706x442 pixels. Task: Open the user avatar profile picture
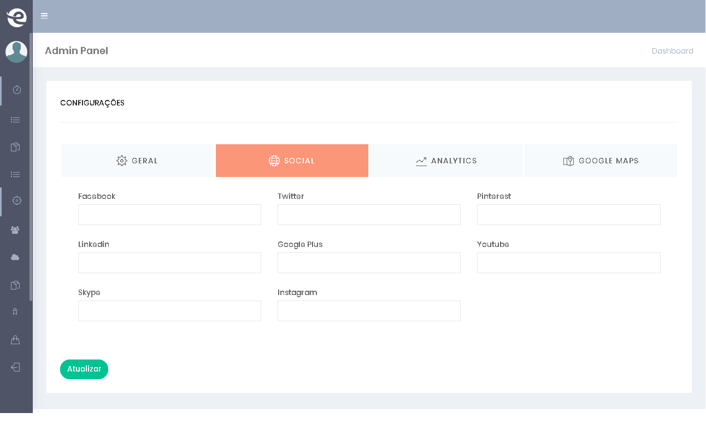[x=16, y=52]
